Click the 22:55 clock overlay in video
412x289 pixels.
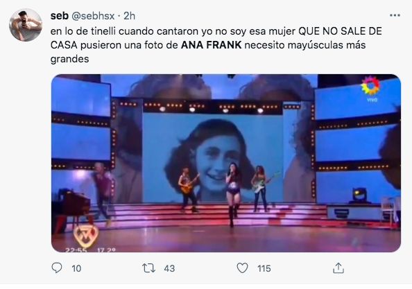76,249
